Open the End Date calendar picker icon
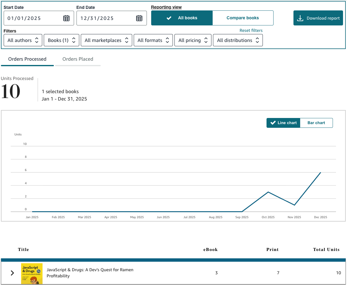The height and width of the screenshot is (285, 347). pyautogui.click(x=139, y=18)
